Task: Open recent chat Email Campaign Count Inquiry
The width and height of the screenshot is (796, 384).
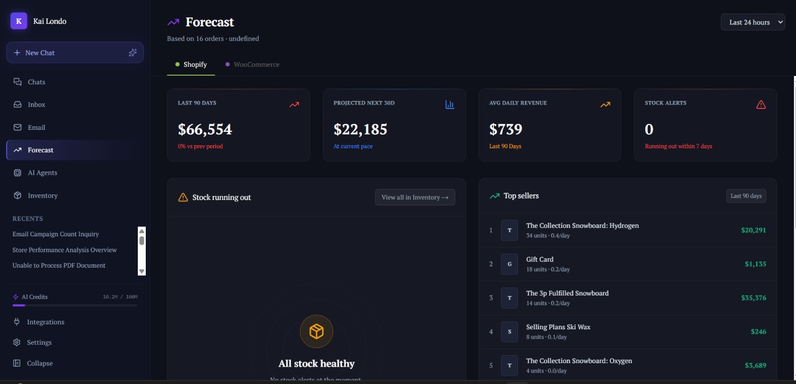Action: pos(56,234)
